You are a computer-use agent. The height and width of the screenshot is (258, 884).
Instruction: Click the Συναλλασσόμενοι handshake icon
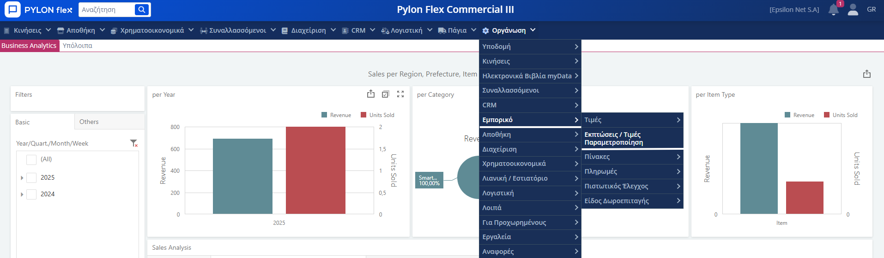pos(204,31)
